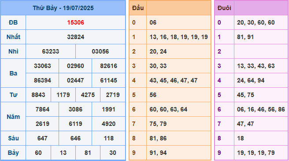
Task: Click the date header Thứ Bảy - 19/07/2025
Action: (x=63, y=8)
